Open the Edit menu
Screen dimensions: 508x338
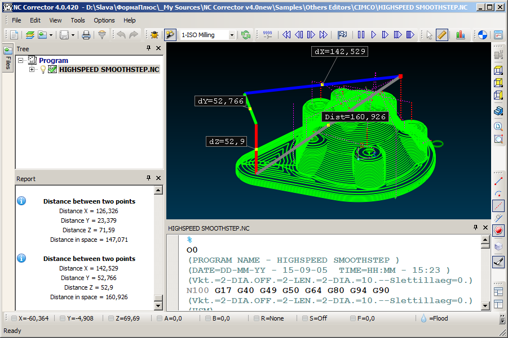pyautogui.click(x=35, y=20)
